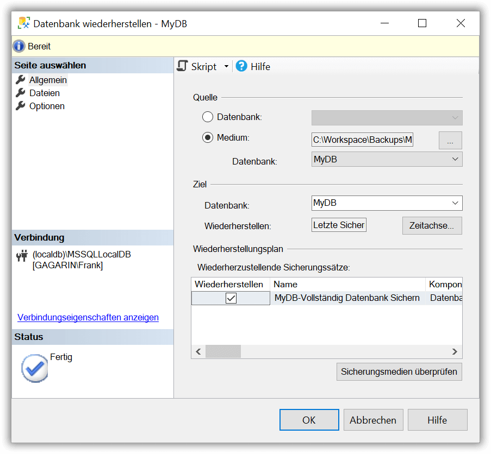Select the Medium source radio button
The image size is (491, 454).
(208, 137)
